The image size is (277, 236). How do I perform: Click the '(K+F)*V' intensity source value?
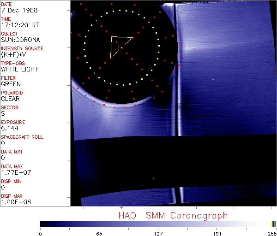pos(16,55)
